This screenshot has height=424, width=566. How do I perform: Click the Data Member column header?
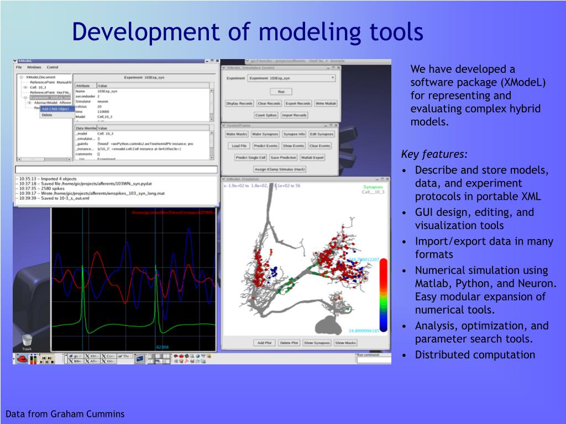tap(86, 128)
